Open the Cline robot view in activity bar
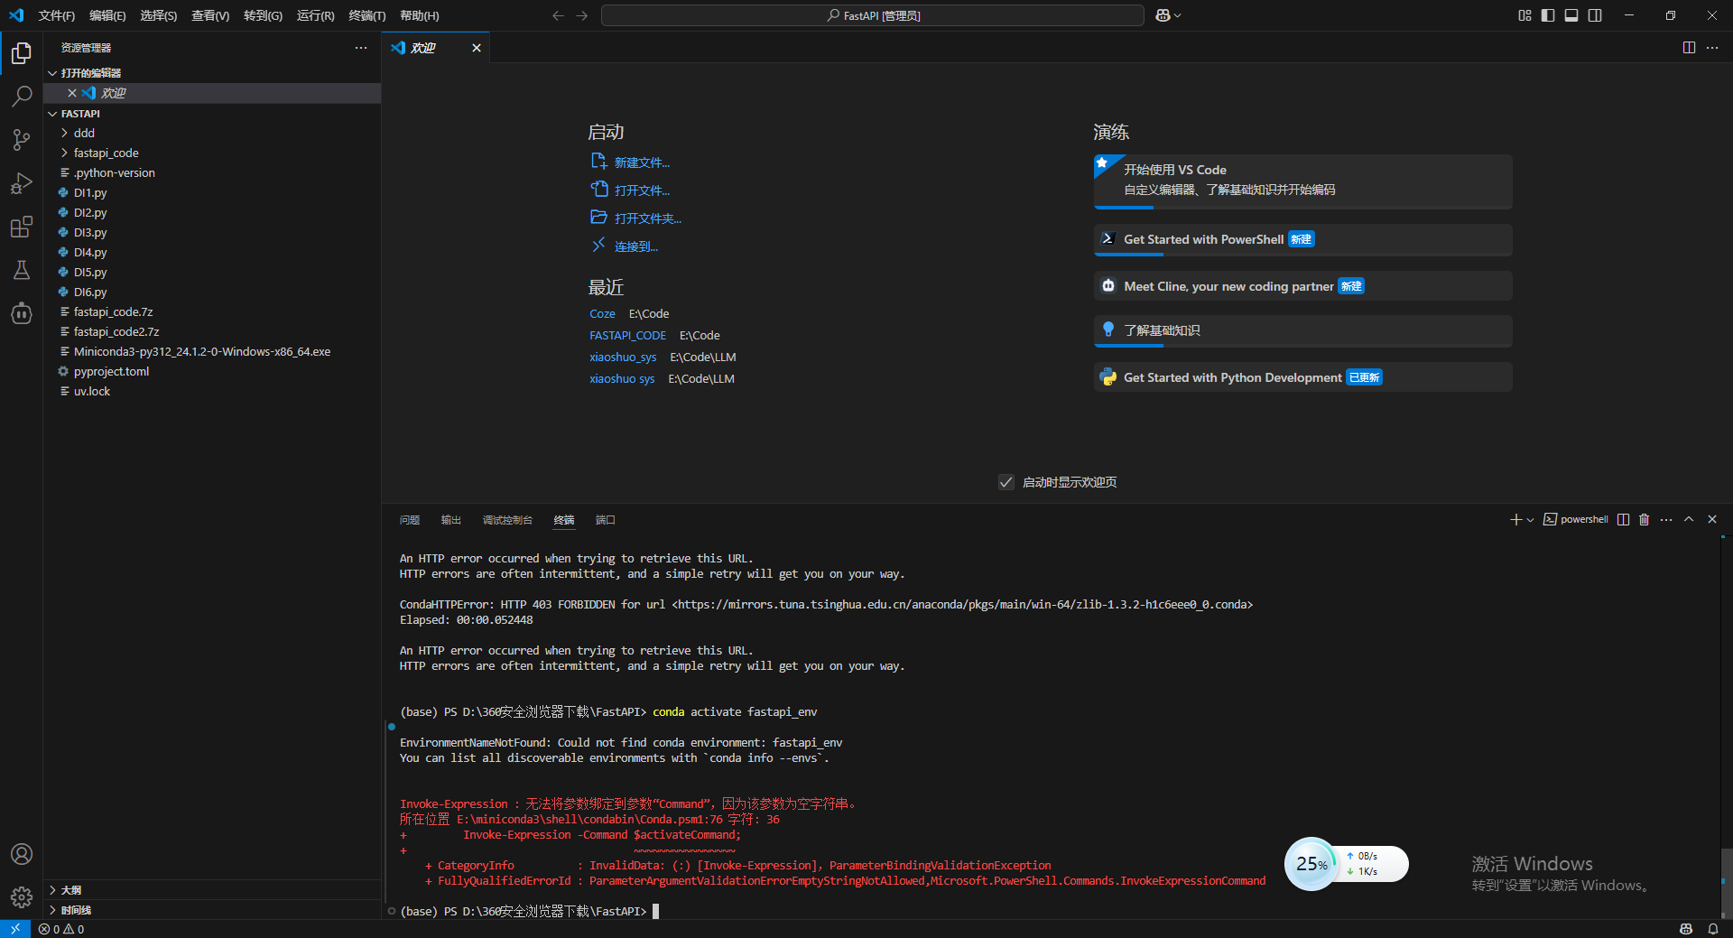 [22, 313]
